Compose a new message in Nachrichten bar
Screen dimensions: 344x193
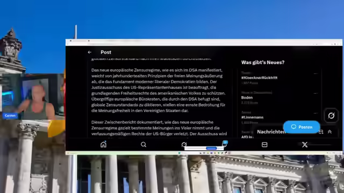(x=321, y=132)
